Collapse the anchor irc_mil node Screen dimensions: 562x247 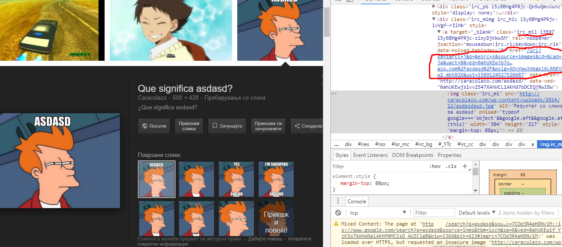click(x=439, y=32)
